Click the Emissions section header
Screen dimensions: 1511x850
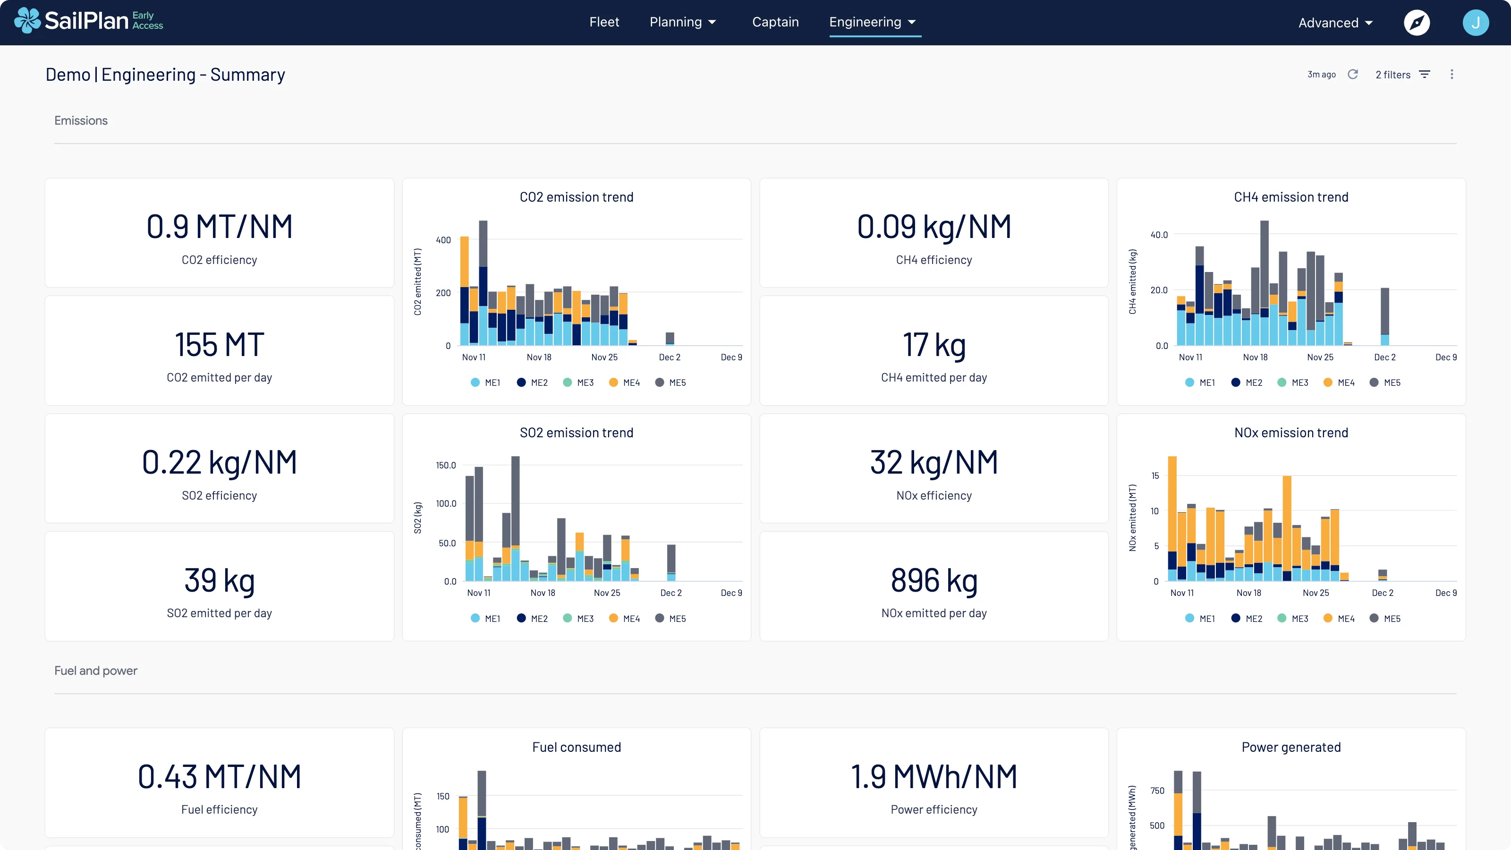tap(81, 120)
